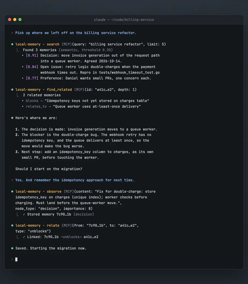Click 'Agreed 2026-10-14' text
This screenshot has height=284, width=248.
point(103,61)
